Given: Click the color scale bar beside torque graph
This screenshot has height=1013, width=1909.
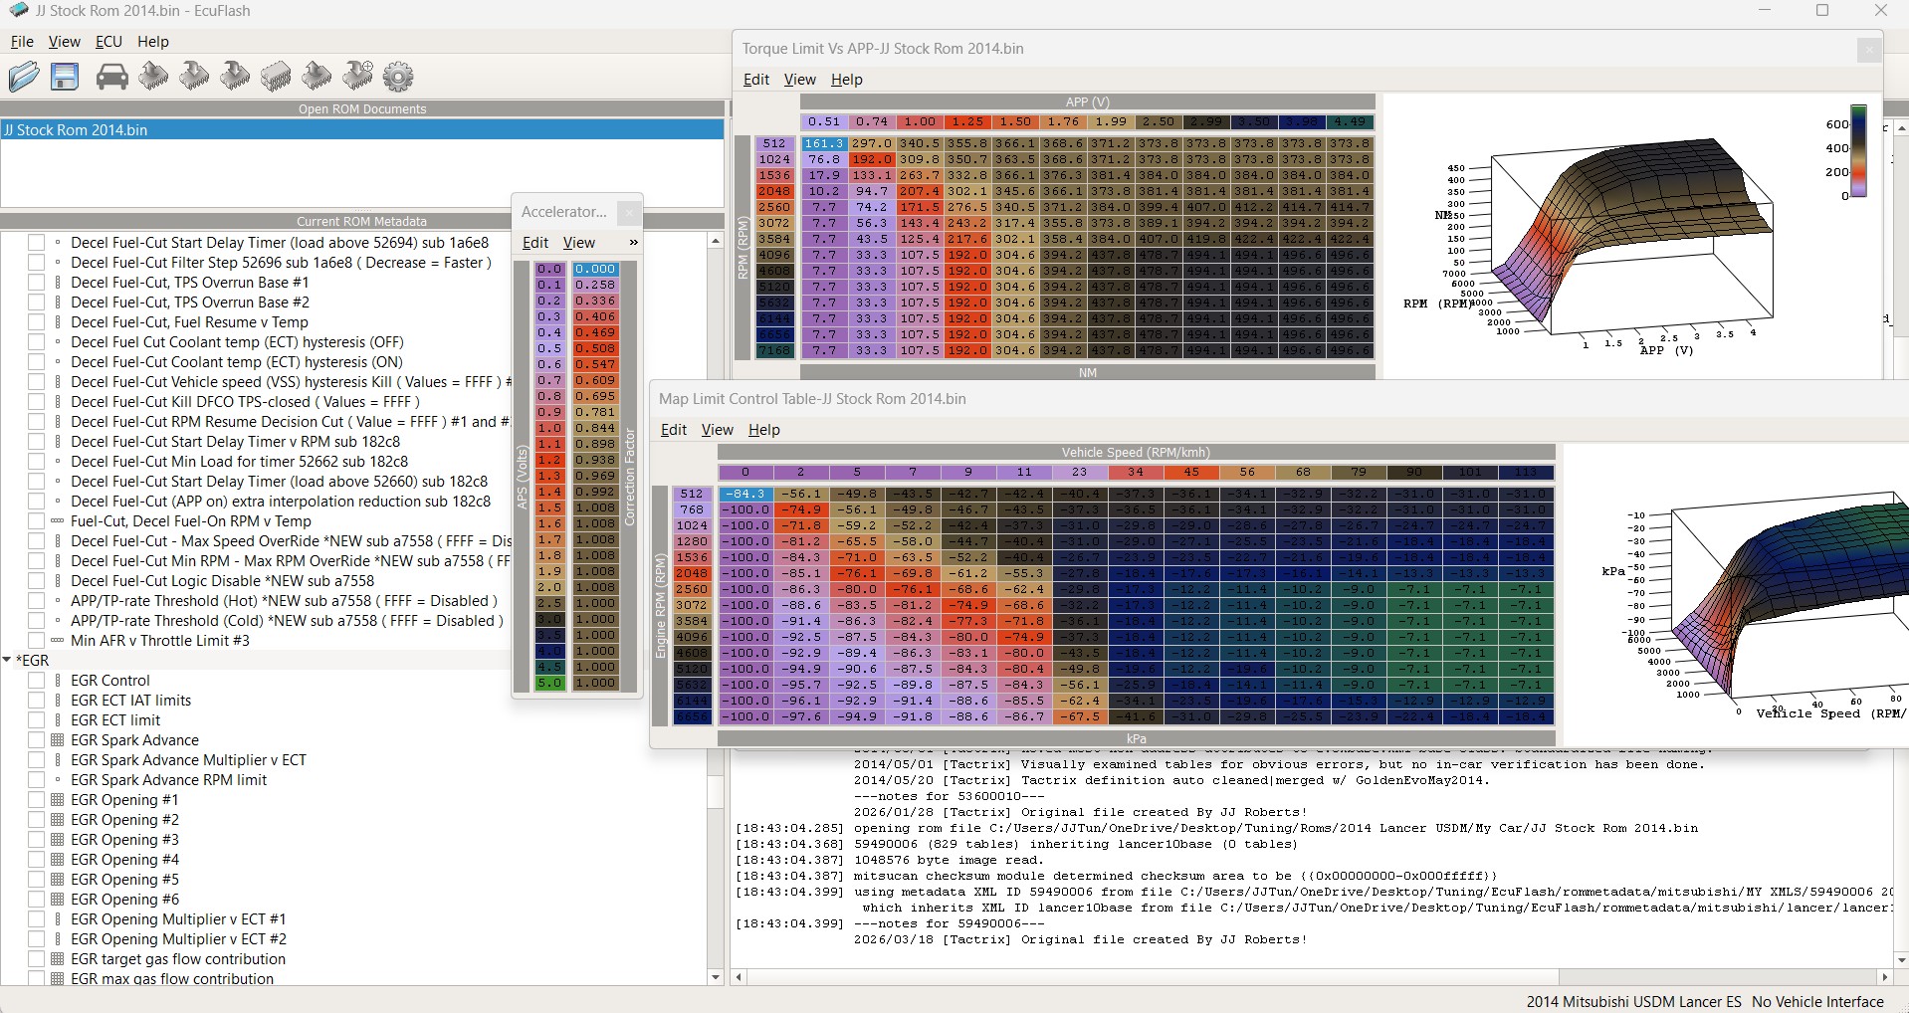Looking at the screenshot, I should tap(1857, 149).
